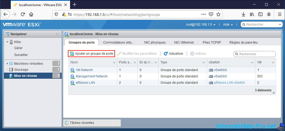Click the bookmark star icon
Viewport: 285px width, 131px height.
(218, 14)
